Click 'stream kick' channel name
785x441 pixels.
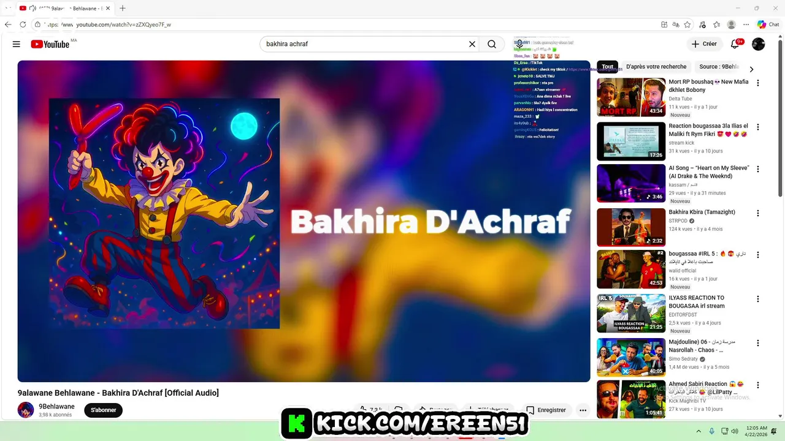[681, 143]
